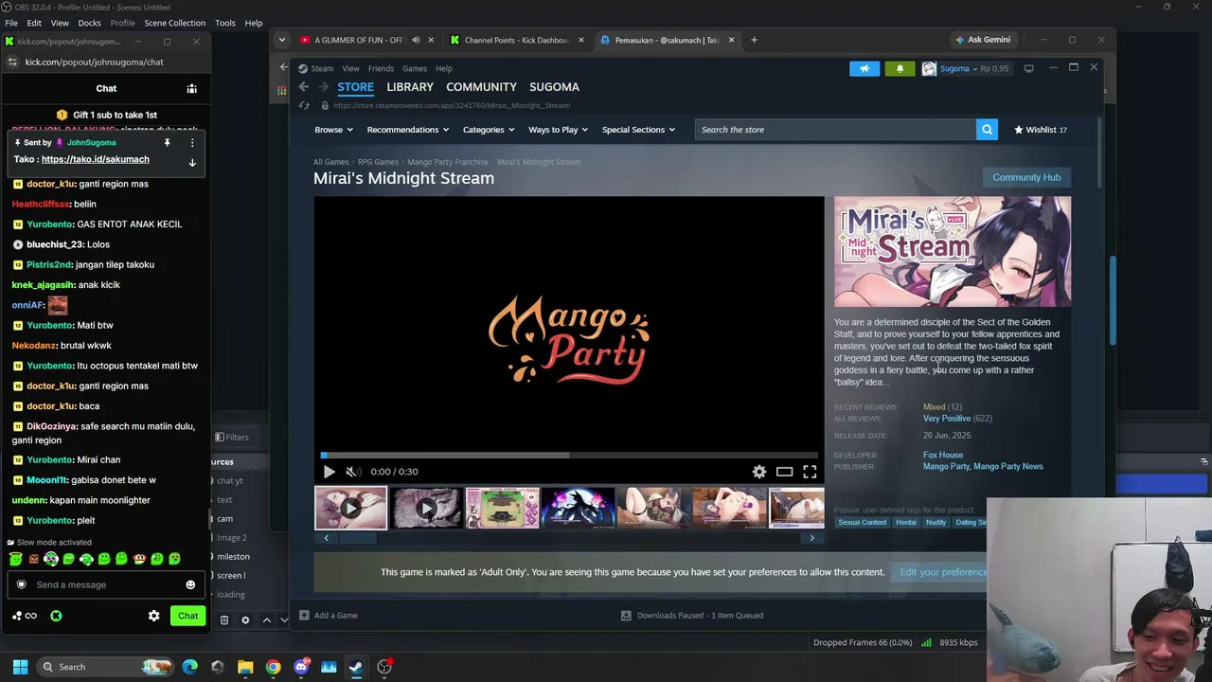The height and width of the screenshot is (682, 1212).
Task: Open Downloads Paused status in Steam
Action: (692, 616)
